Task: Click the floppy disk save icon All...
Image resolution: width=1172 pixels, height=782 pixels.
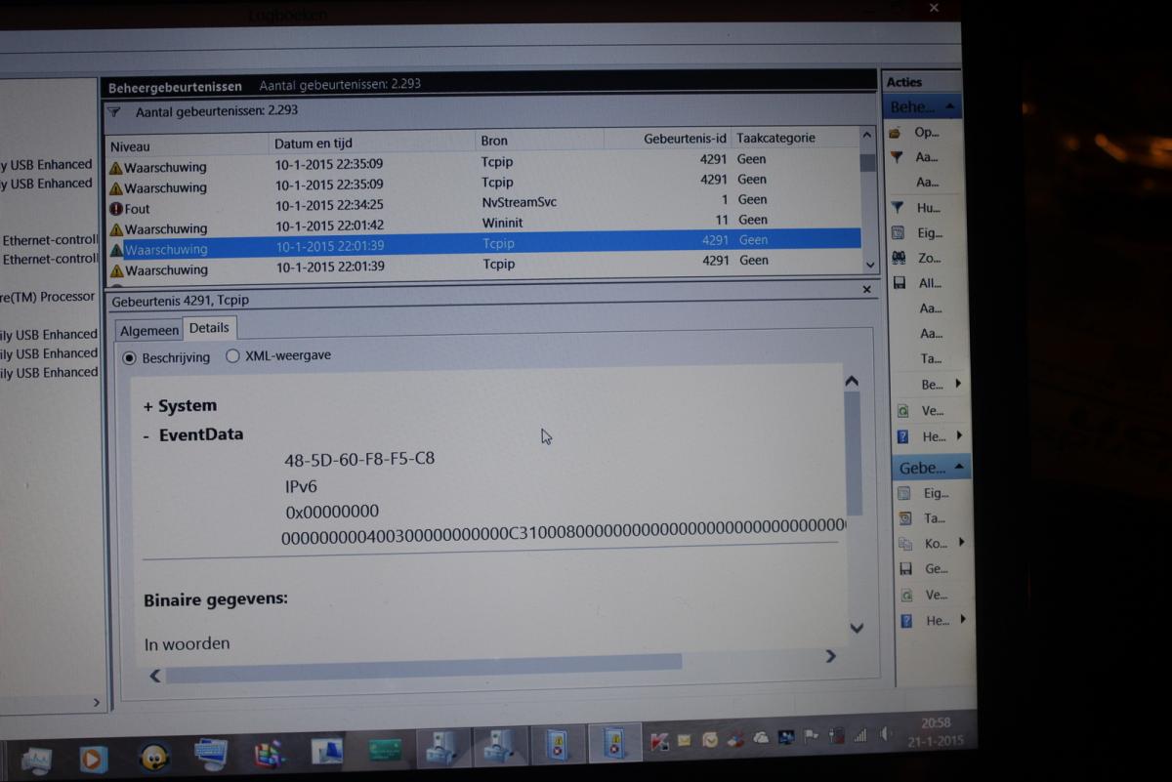Action: click(899, 283)
